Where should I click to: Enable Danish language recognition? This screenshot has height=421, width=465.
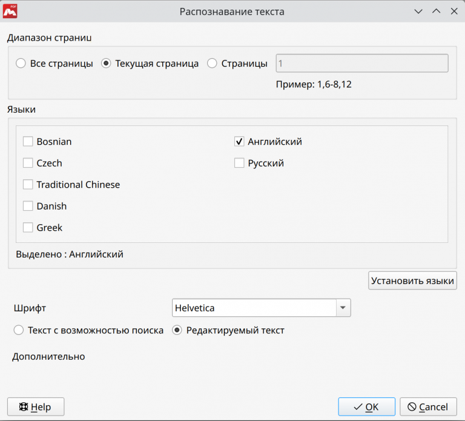click(x=28, y=206)
